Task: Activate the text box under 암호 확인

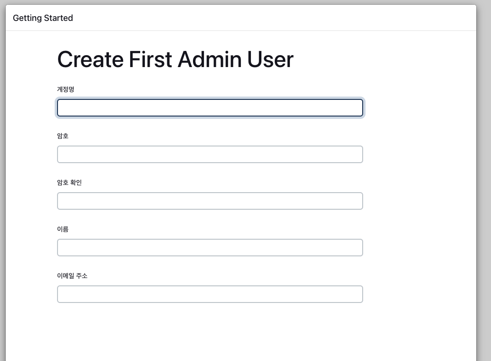Action: click(210, 201)
